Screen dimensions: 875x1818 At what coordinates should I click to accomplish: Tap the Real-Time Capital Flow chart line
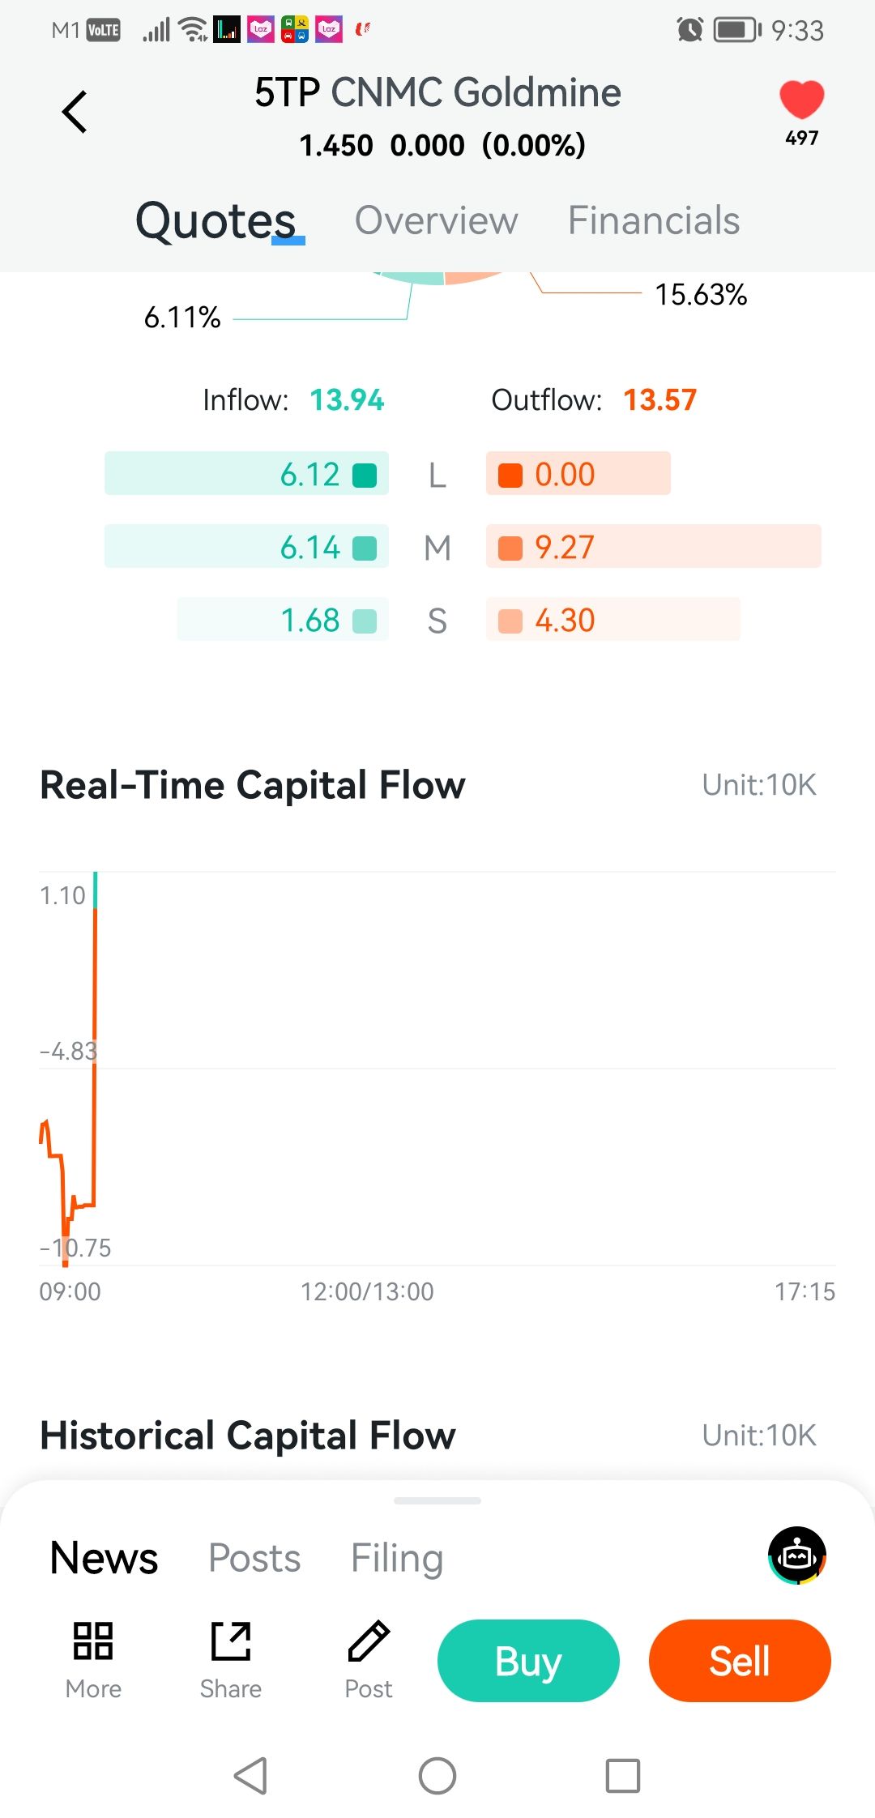[95, 1053]
